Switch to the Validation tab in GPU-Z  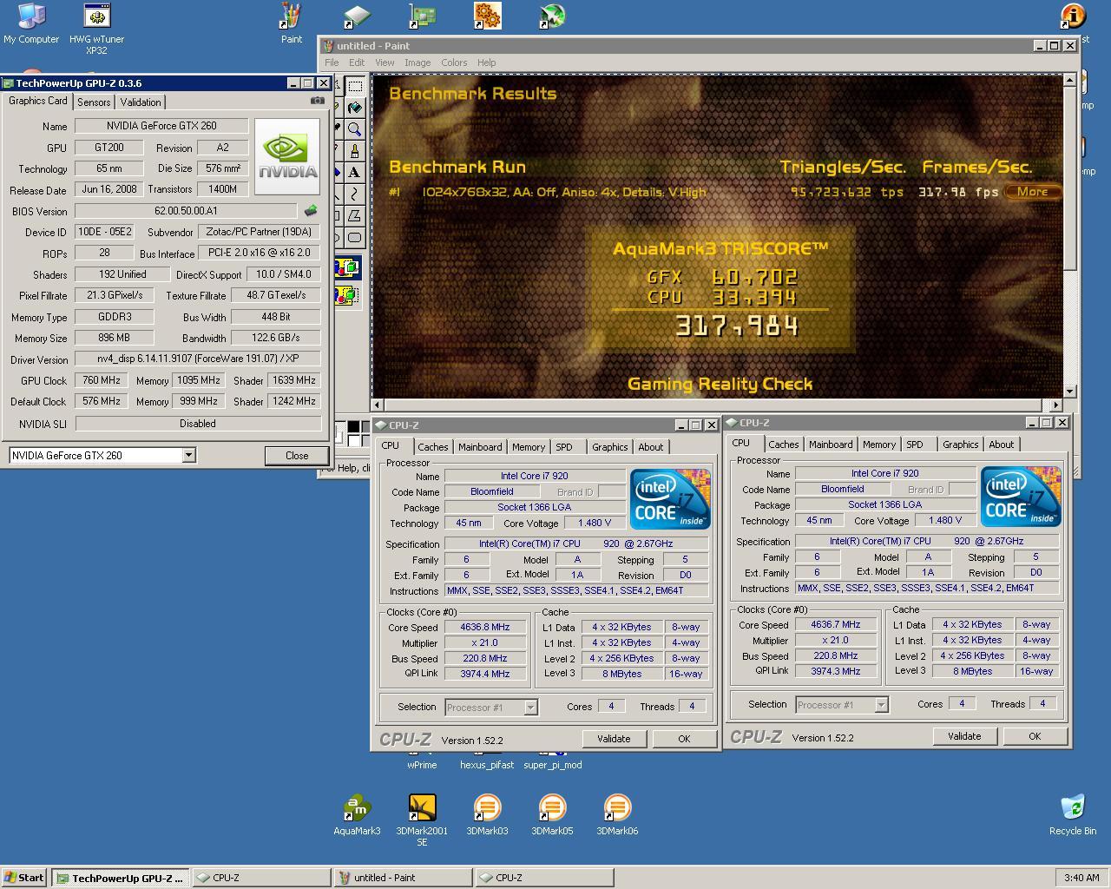tap(141, 102)
